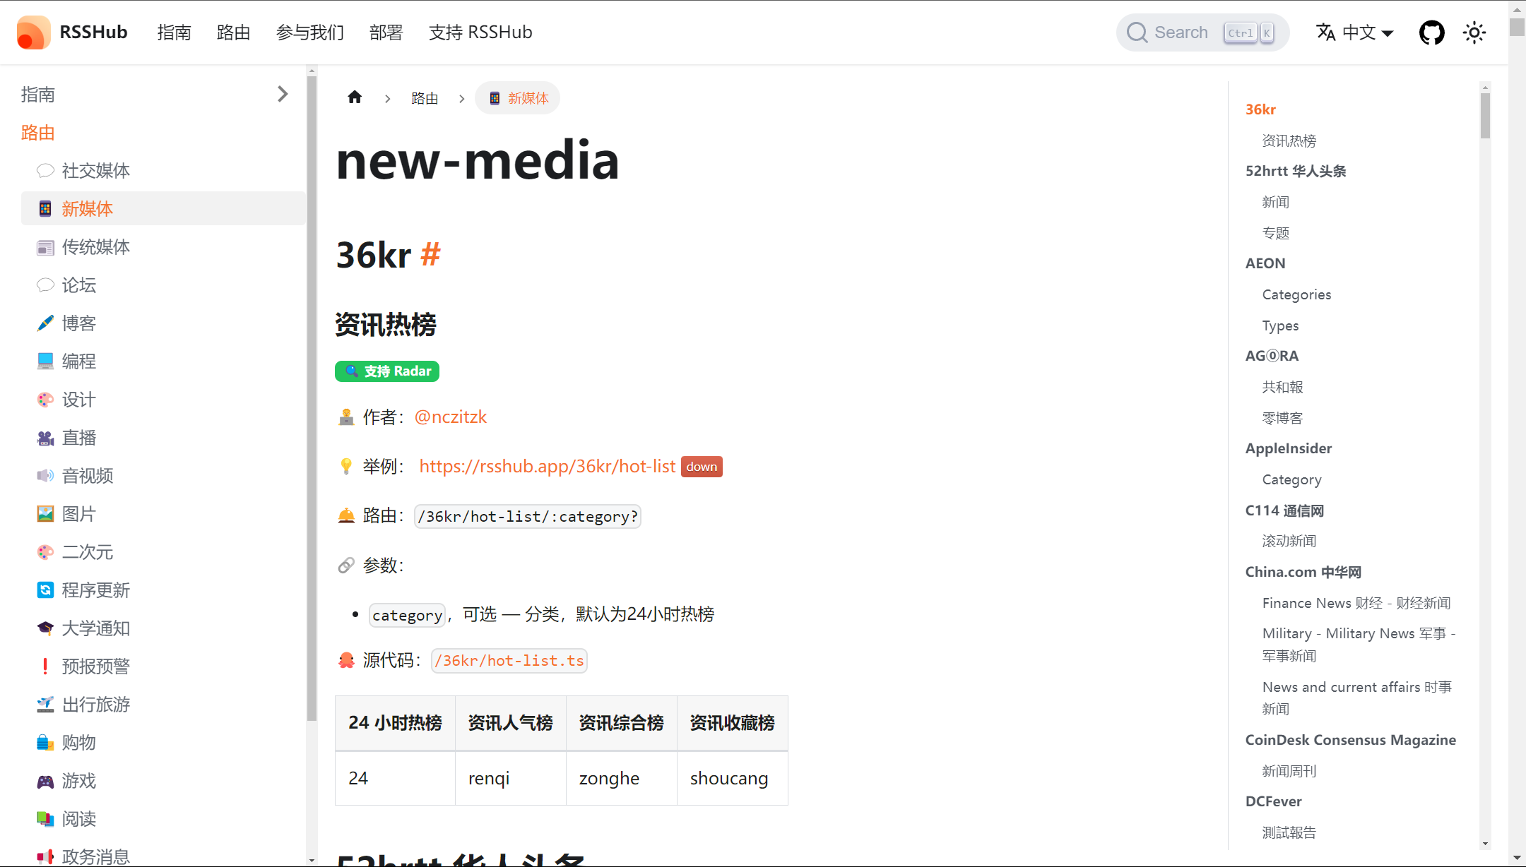Click the 传统媒体 newspaper icon

(45, 247)
